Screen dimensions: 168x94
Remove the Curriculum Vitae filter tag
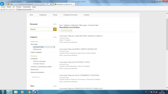[x=71, y=31]
